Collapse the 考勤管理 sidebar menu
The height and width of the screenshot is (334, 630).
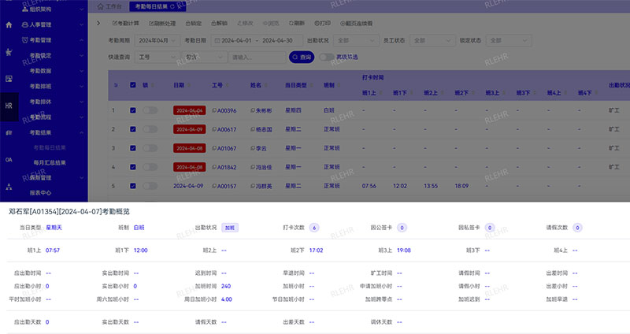click(x=53, y=40)
